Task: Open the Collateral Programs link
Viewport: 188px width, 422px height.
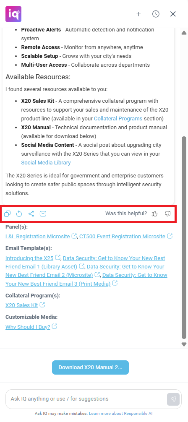Action: [118, 118]
